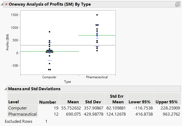Viewport: 182px width, 126px height.
Task: Click the Computer group mean line
Action: click(32, 51)
